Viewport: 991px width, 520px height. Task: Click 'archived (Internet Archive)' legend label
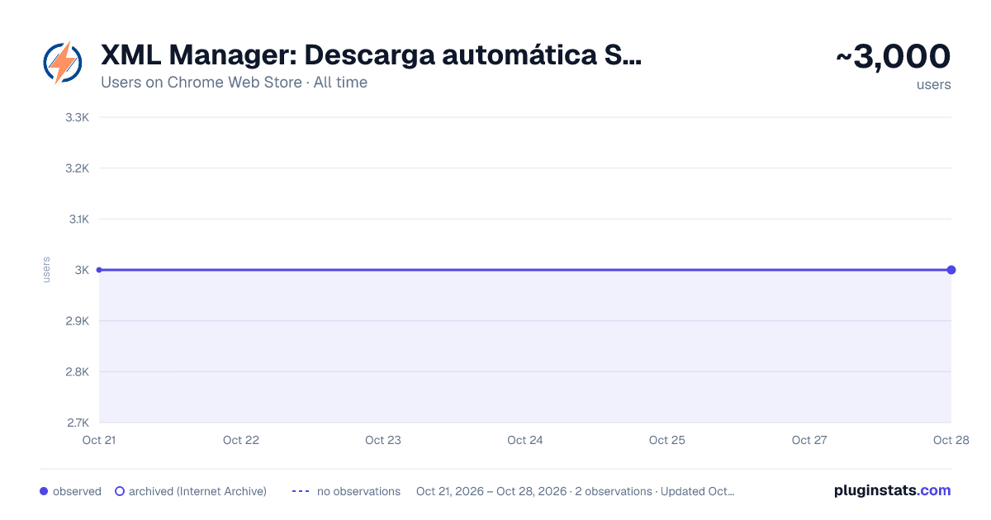coord(197,491)
